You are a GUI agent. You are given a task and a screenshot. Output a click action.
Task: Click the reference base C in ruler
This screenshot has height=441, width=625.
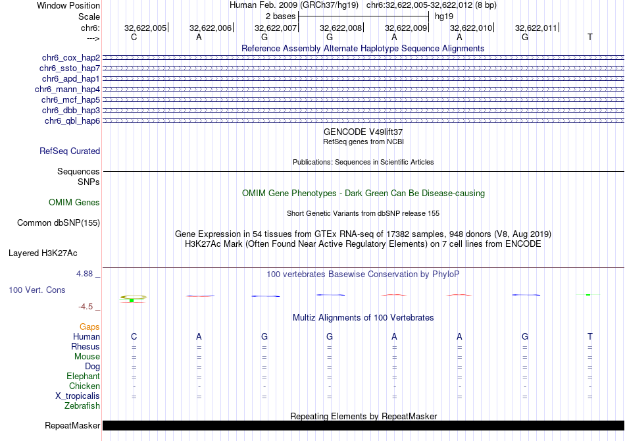click(x=134, y=37)
